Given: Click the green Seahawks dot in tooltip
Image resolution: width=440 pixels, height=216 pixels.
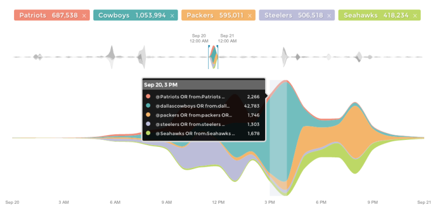Looking at the screenshot, I should [148, 133].
